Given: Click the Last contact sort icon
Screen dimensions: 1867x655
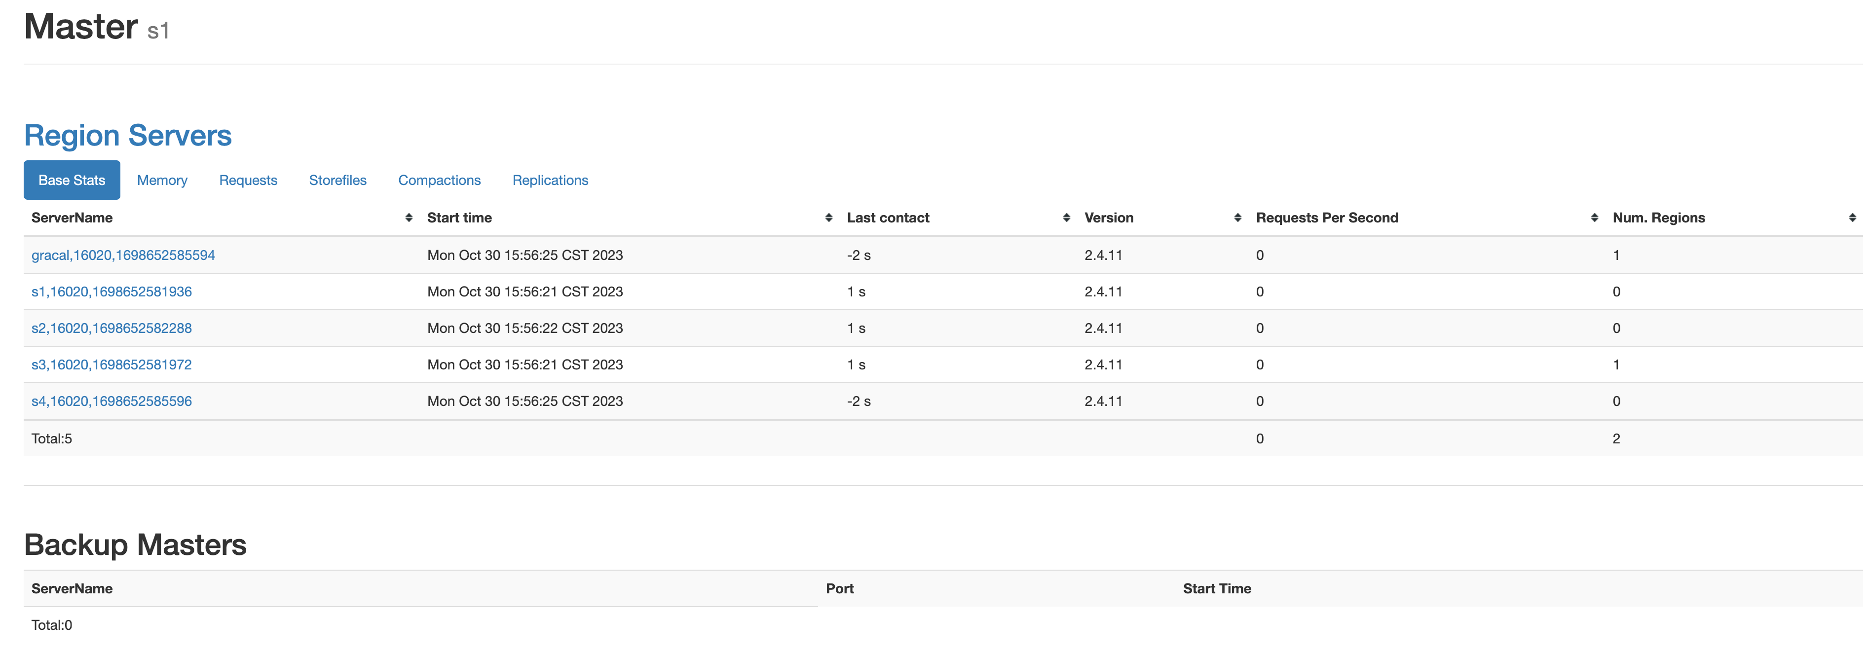Looking at the screenshot, I should (1066, 218).
